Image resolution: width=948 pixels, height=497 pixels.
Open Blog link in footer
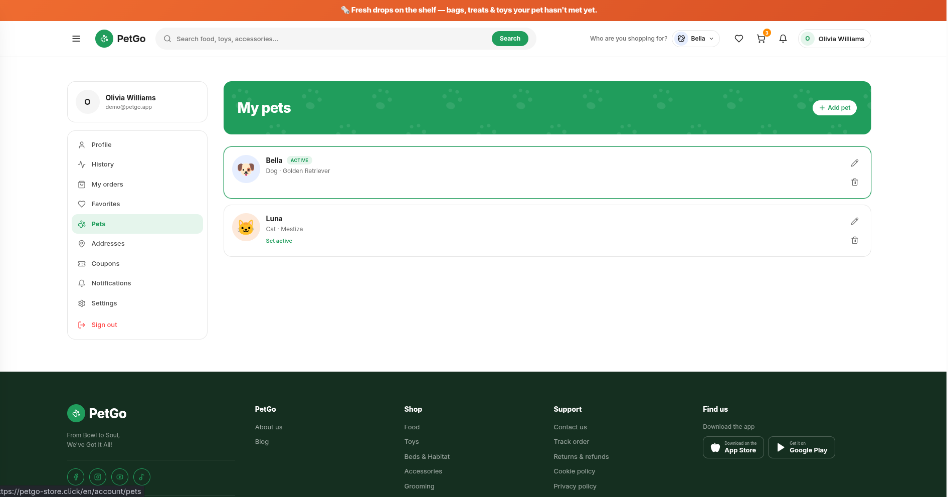coord(262,442)
